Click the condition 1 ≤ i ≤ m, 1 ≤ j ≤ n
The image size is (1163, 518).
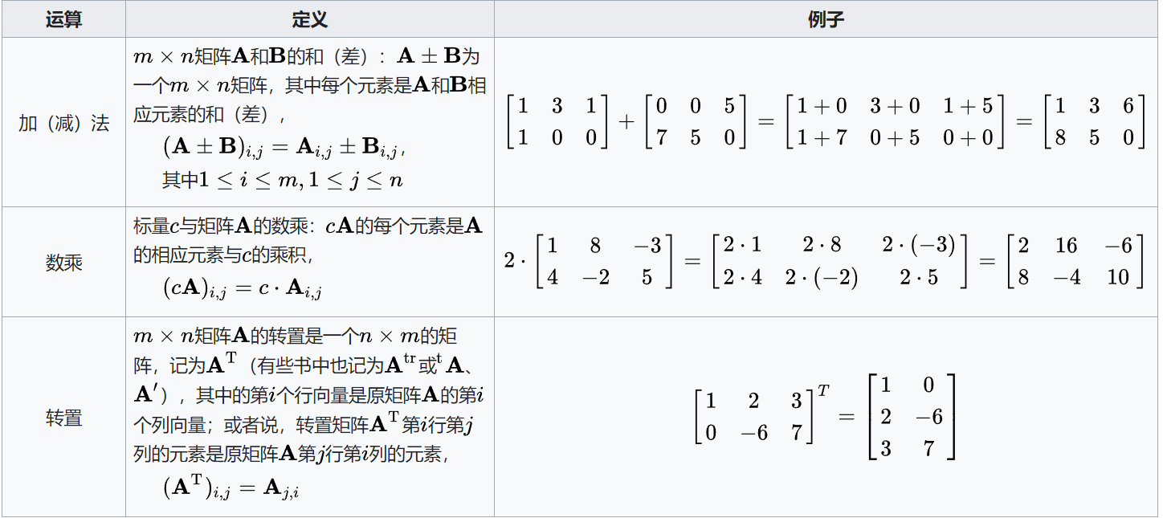click(x=282, y=181)
